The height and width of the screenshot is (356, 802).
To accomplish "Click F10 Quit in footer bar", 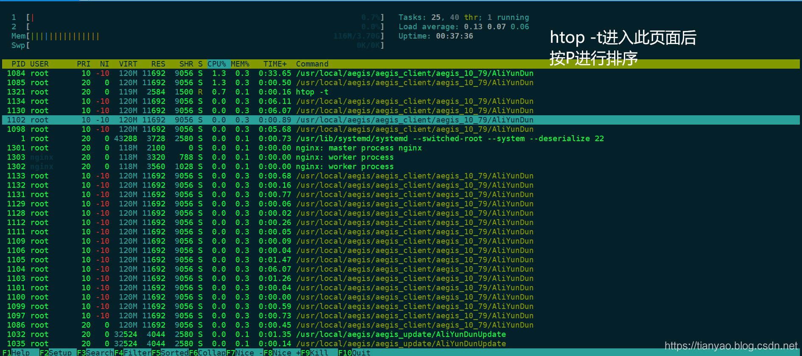I will point(354,353).
